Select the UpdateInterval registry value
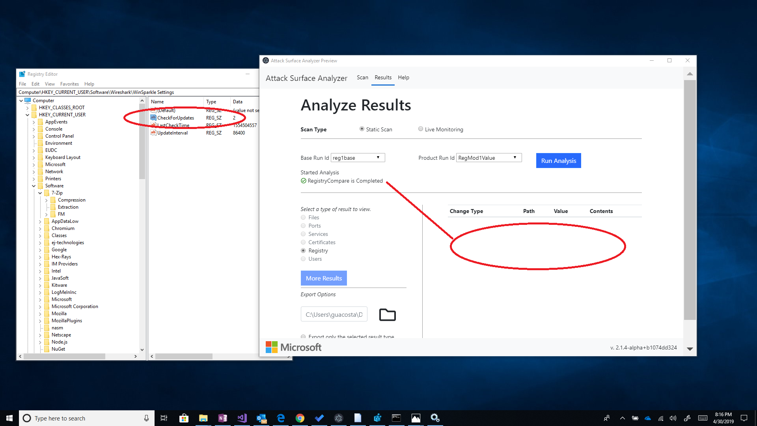Image resolution: width=757 pixels, height=426 pixels. (x=173, y=133)
